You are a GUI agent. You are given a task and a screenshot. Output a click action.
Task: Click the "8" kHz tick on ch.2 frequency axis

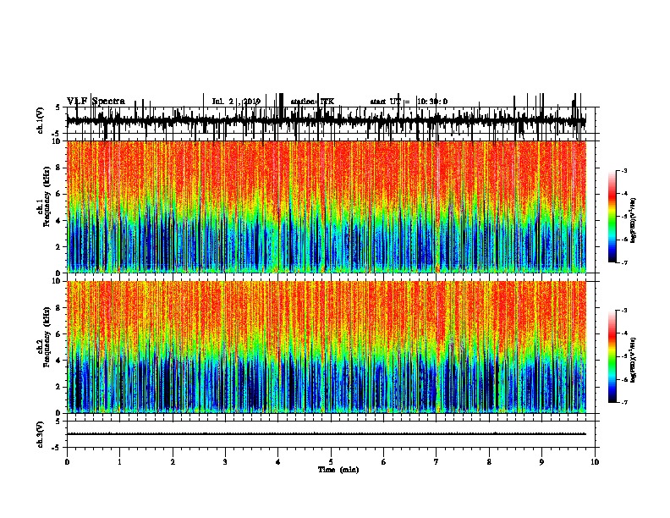[x=59, y=308]
